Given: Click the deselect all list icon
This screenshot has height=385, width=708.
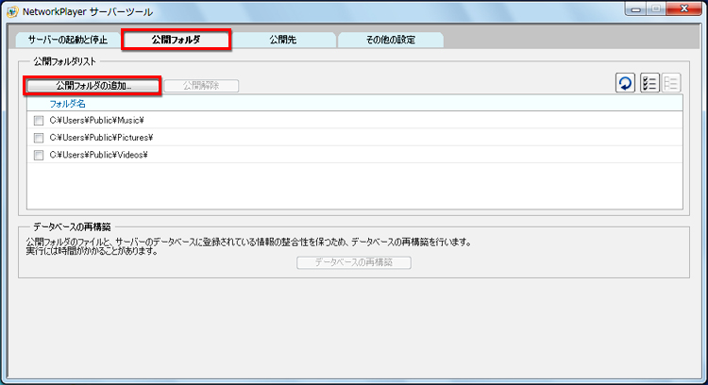Looking at the screenshot, I should coord(671,83).
